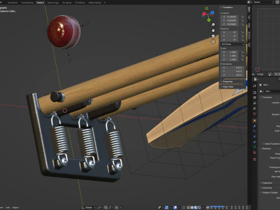Switch to the Animation workspace tab
The image size is (280, 210).
click(x=13, y=2)
